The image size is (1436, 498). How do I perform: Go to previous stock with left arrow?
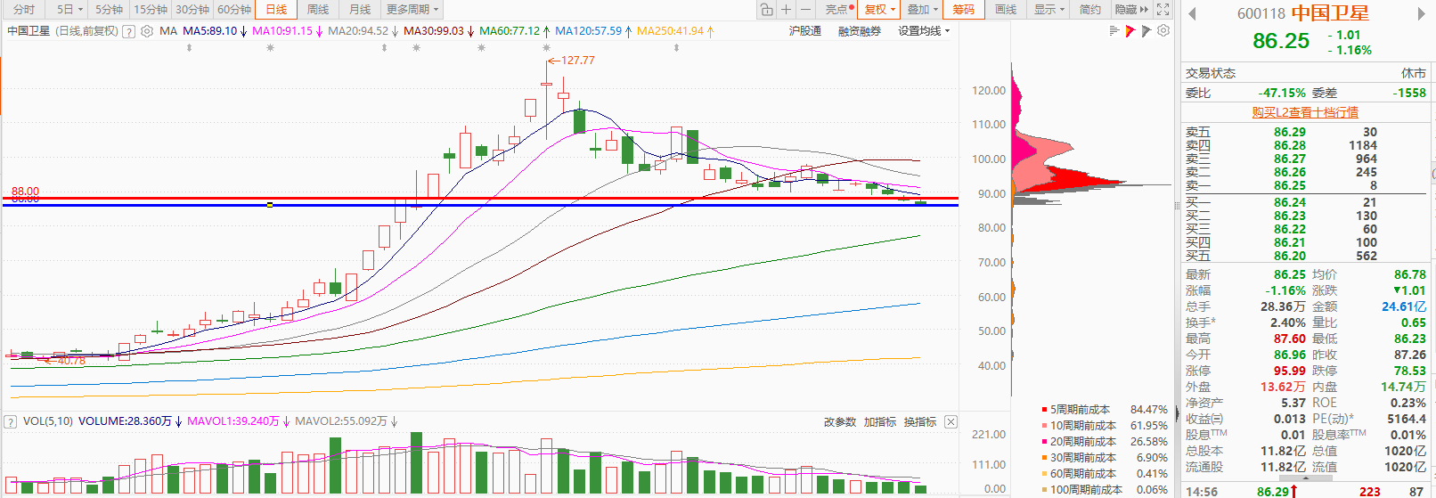pos(1194,13)
